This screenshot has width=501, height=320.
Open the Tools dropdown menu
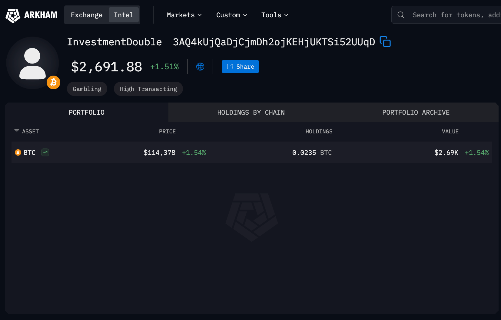click(x=275, y=15)
